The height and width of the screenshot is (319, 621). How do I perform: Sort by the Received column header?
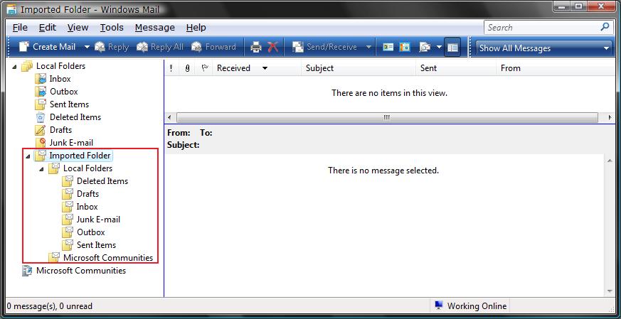[x=257, y=68]
